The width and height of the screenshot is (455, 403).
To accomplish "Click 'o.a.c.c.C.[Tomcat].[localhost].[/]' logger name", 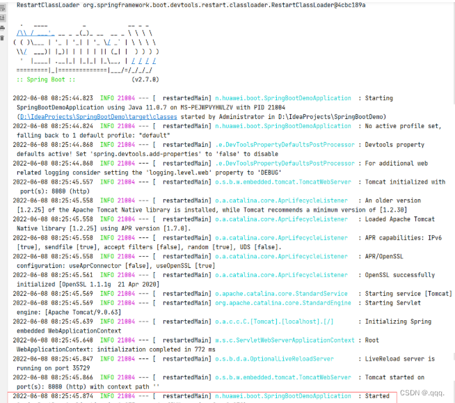I will pos(274,322).
